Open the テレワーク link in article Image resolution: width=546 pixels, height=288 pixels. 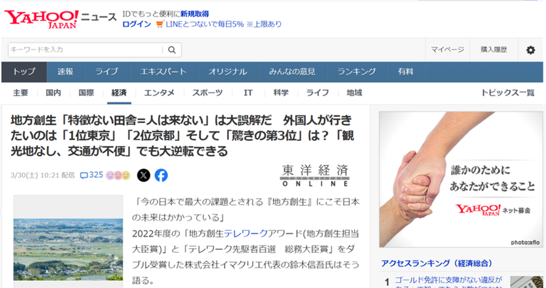click(x=246, y=233)
